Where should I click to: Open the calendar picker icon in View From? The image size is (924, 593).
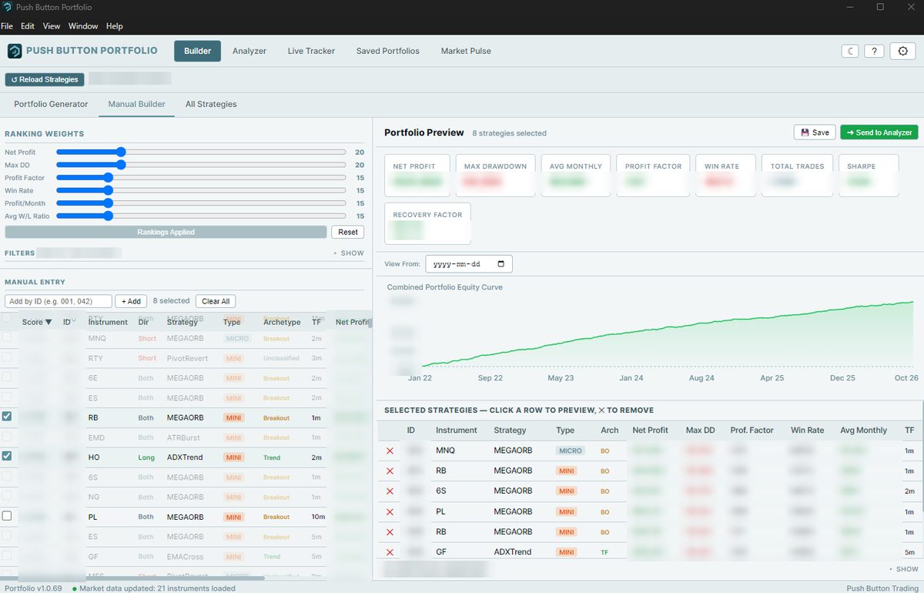pos(501,263)
